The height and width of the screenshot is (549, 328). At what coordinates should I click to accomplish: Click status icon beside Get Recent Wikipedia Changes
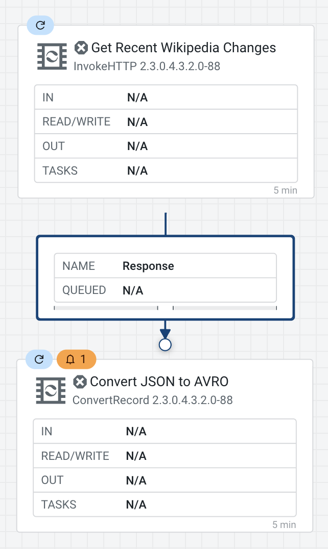pyautogui.click(x=81, y=48)
